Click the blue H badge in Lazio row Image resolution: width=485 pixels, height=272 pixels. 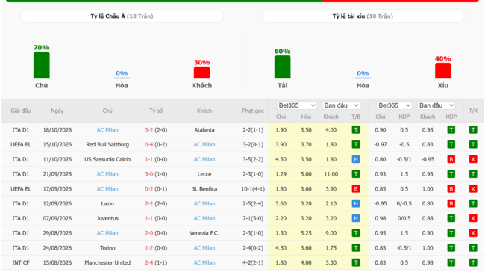pos(356,203)
